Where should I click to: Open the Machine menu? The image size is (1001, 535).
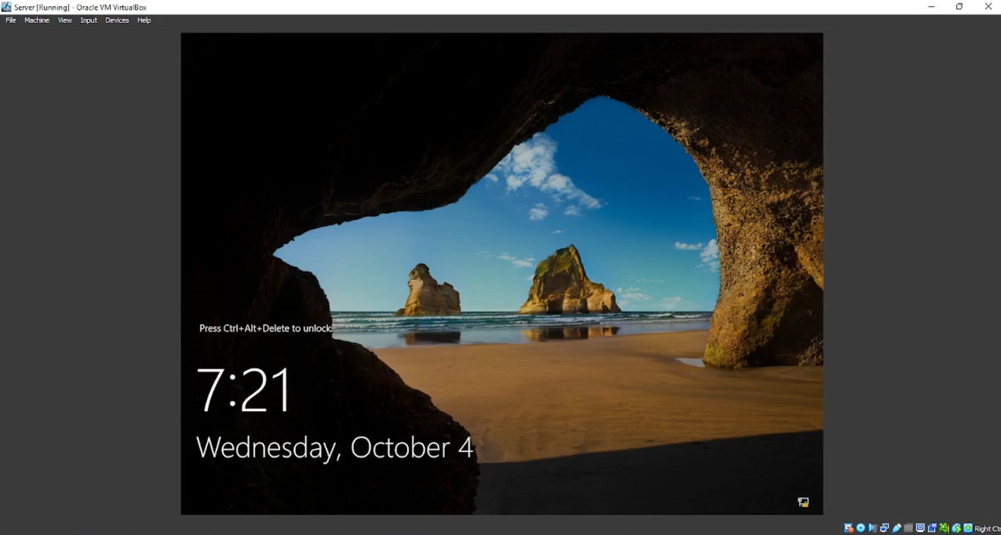pos(36,20)
